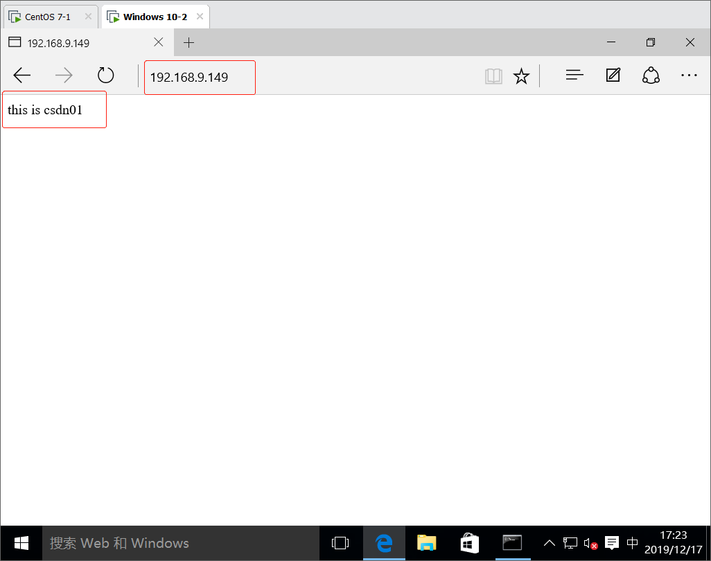The height and width of the screenshot is (561, 711).
Task: Select the 192.168.9.149 browser tab
Action: click(x=87, y=43)
